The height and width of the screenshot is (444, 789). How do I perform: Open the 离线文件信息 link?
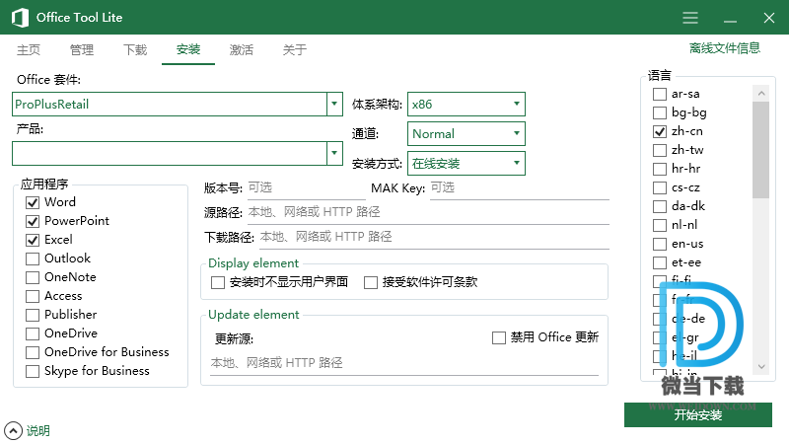coord(725,48)
